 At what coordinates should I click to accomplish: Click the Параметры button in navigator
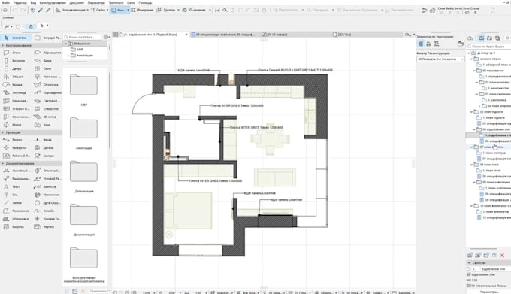click(x=488, y=292)
